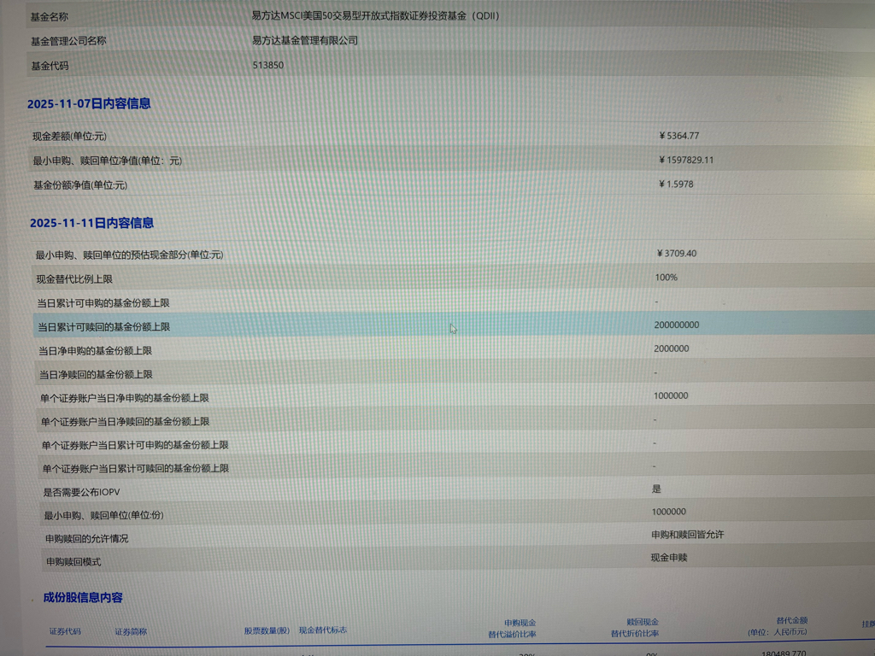The width and height of the screenshot is (875, 656).
Task: Click the 现金替代比例上限 row label
Action: [x=74, y=279]
